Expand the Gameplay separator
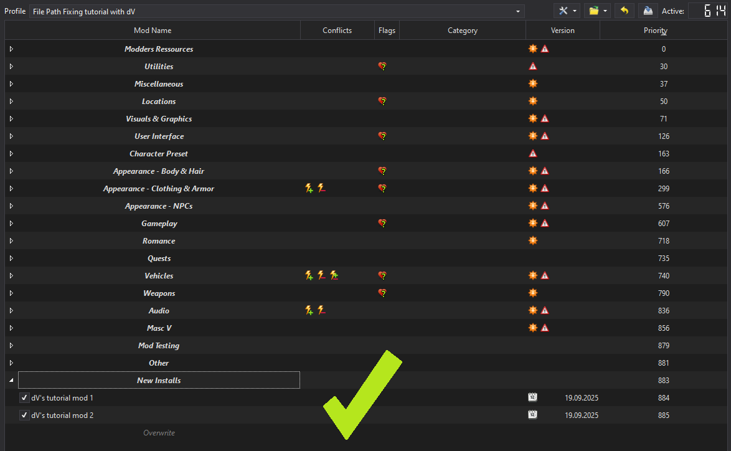This screenshot has height=451, width=731. tap(11, 224)
